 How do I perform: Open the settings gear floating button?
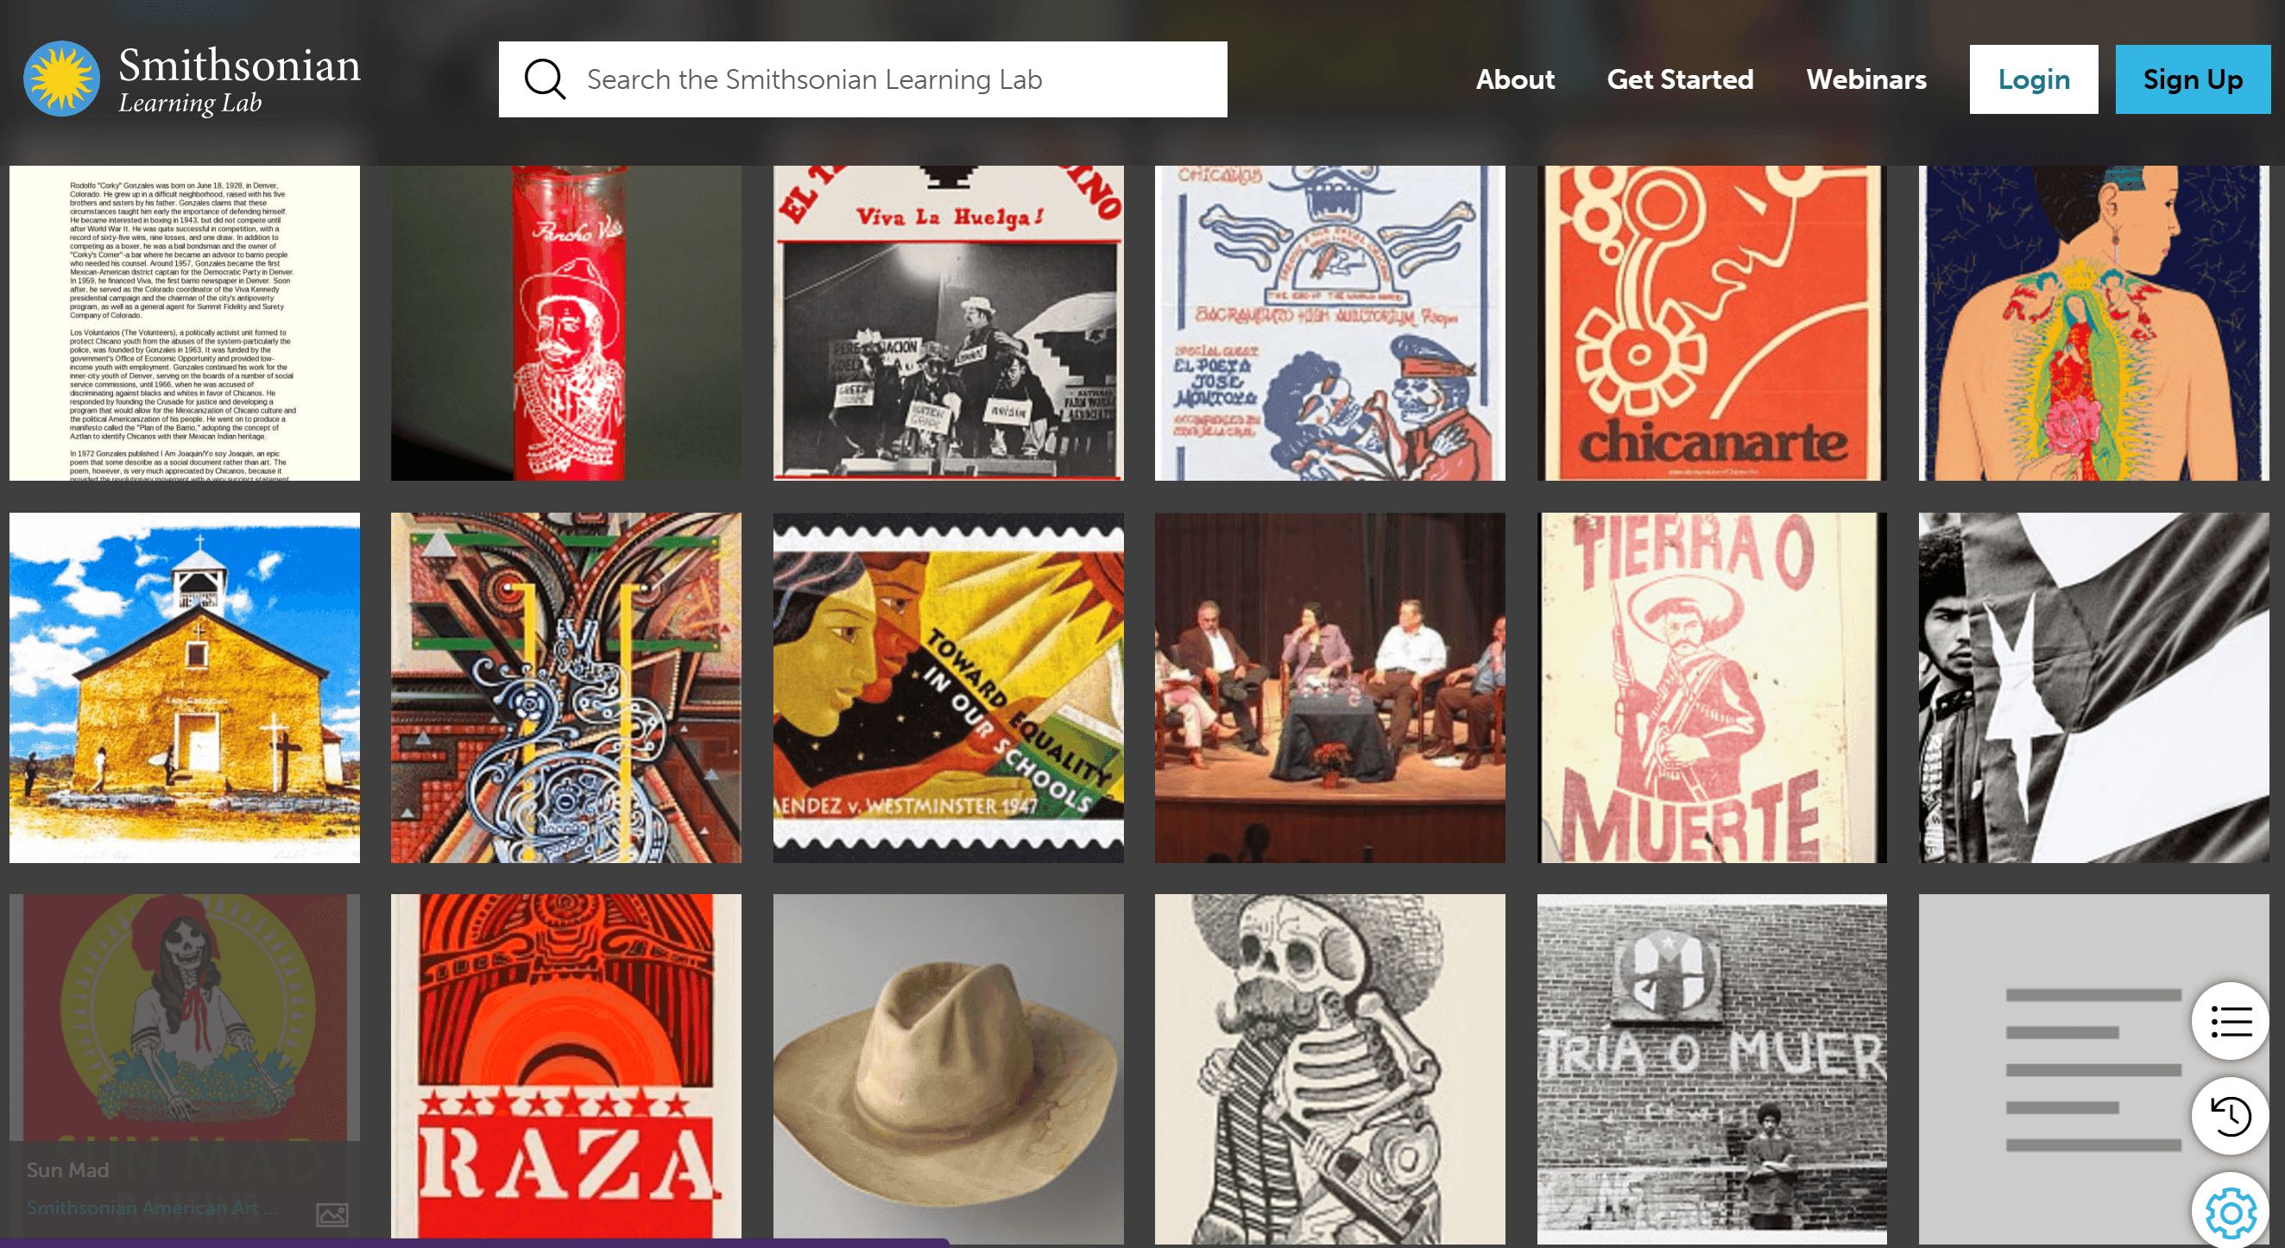point(2230,1211)
